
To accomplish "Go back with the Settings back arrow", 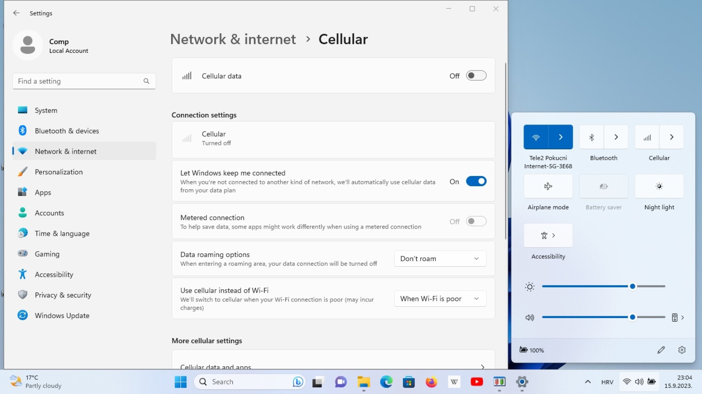I will pos(16,13).
